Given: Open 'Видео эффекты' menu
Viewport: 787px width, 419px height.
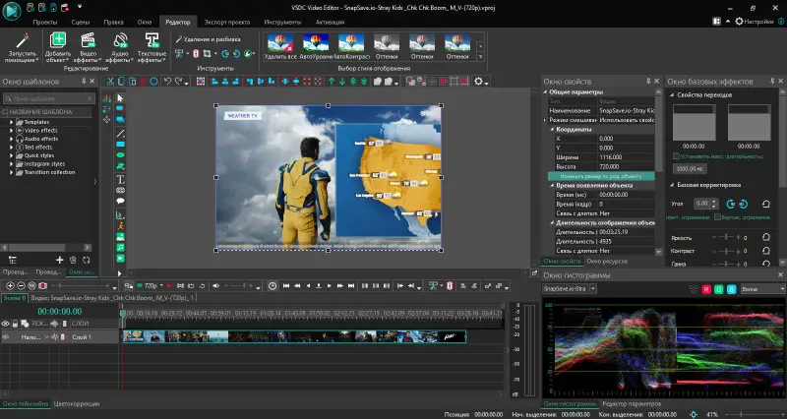Looking at the screenshot, I should pyautogui.click(x=88, y=47).
